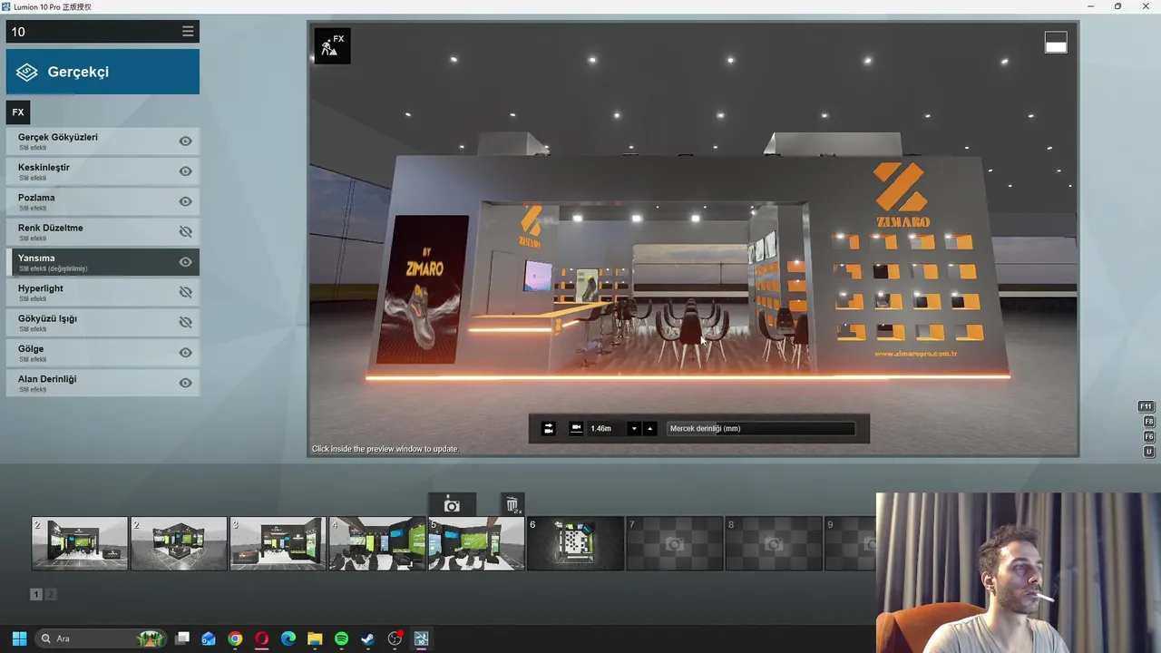Image resolution: width=1161 pixels, height=653 pixels.
Task: Open the Lumion taskbar icon
Action: click(421, 638)
